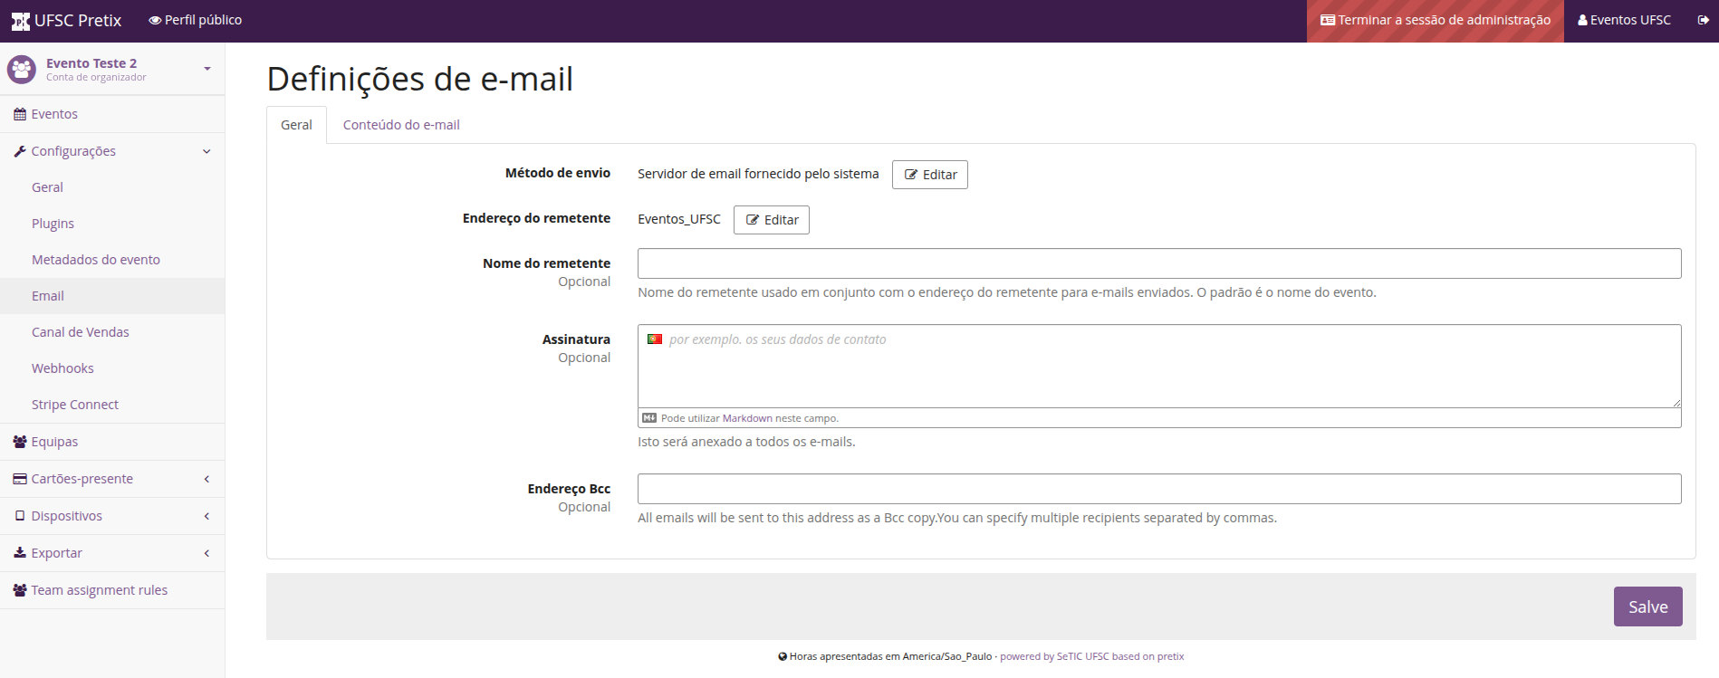Viewport: 1719px width, 678px height.
Task: Click the download icon beside Exportar
Action: coord(20,553)
